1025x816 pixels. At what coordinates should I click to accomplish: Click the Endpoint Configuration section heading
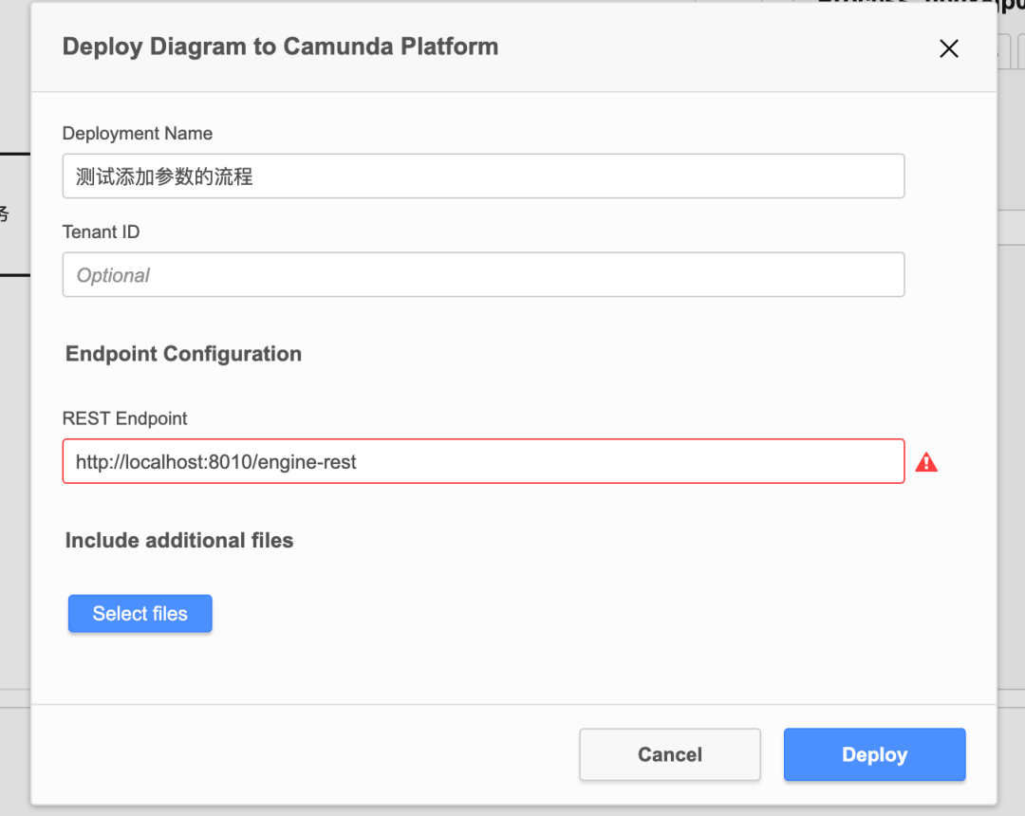pos(182,353)
